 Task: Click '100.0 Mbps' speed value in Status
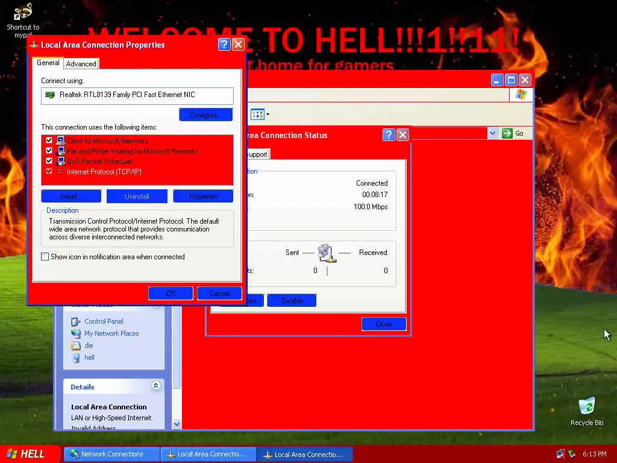point(371,207)
